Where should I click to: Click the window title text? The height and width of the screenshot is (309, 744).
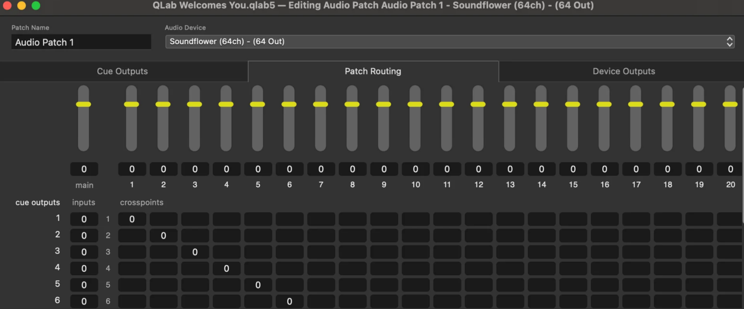pos(373,5)
